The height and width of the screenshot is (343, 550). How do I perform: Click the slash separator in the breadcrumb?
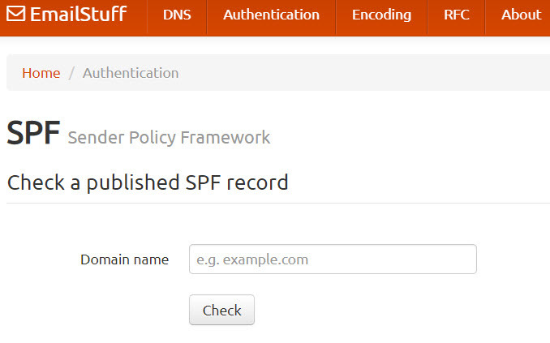tap(71, 73)
